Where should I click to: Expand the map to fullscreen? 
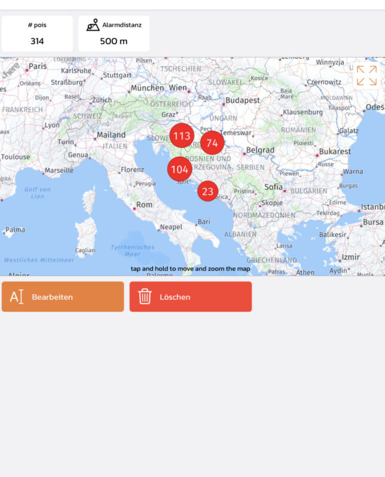click(366, 76)
